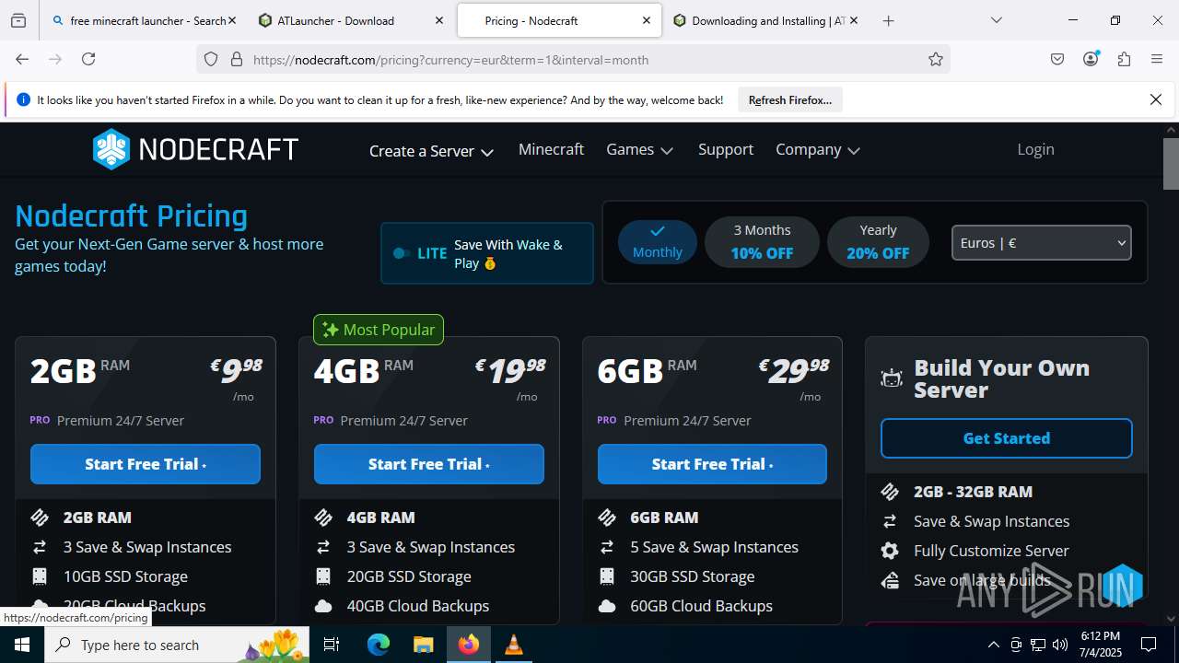
Task: Select Yearly 20% OFF billing
Action: (x=878, y=241)
